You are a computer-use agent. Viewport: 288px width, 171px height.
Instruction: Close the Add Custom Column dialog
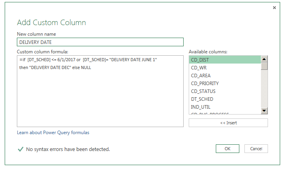click(x=274, y=7)
